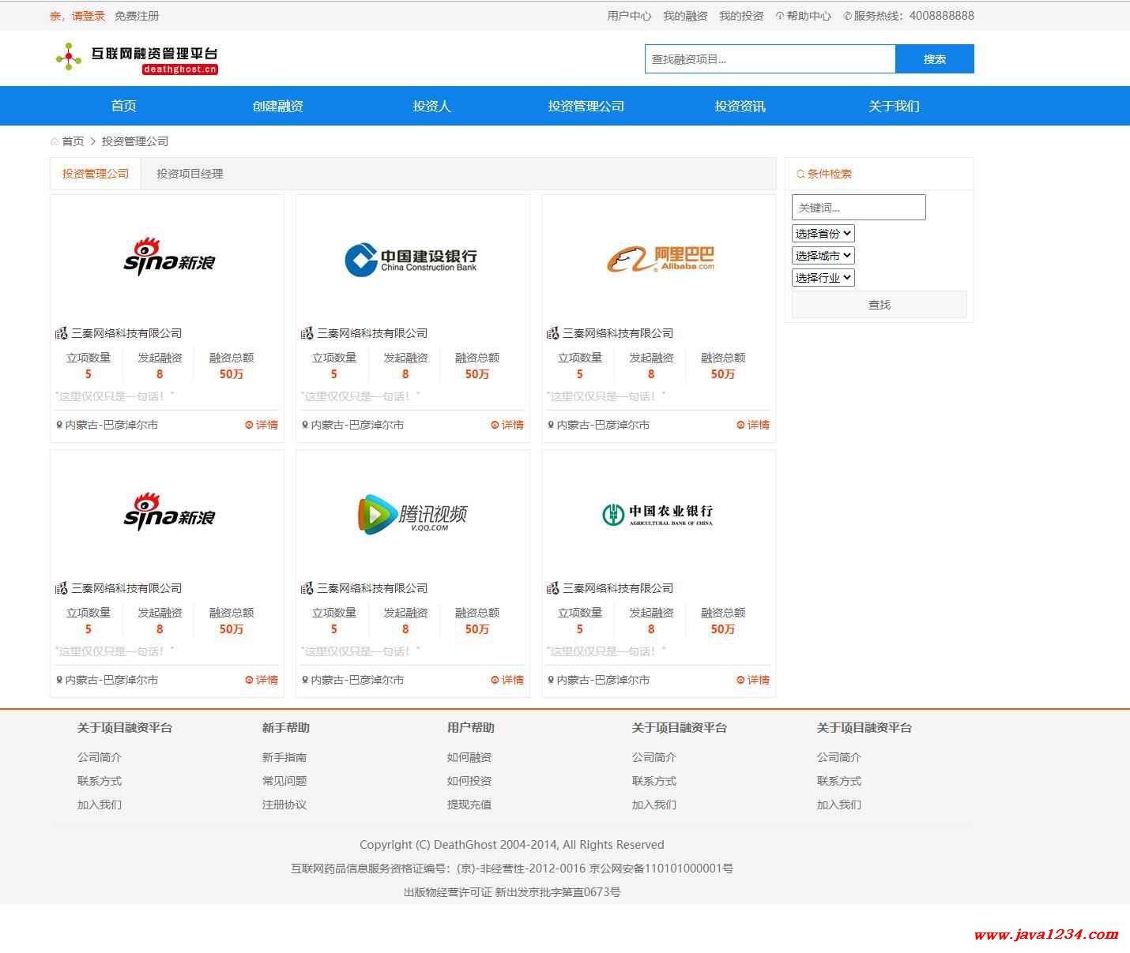
Task: Click the 三秦网络科技有限公司 name under Alibaba
Action: (x=618, y=333)
